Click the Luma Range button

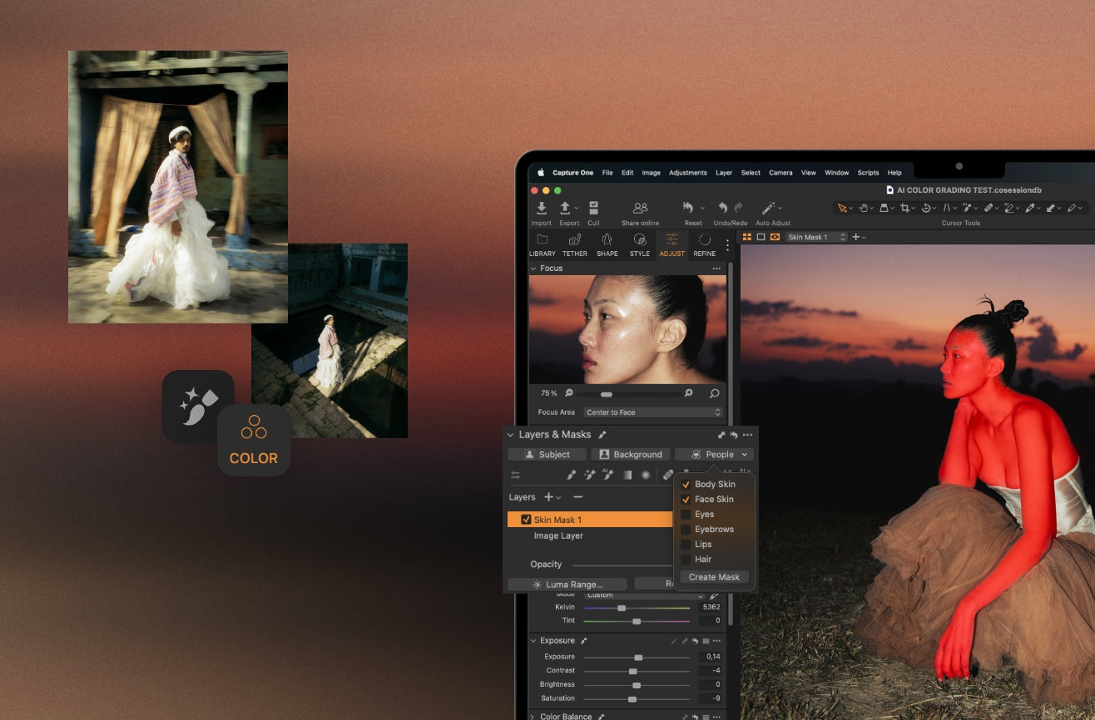click(567, 584)
